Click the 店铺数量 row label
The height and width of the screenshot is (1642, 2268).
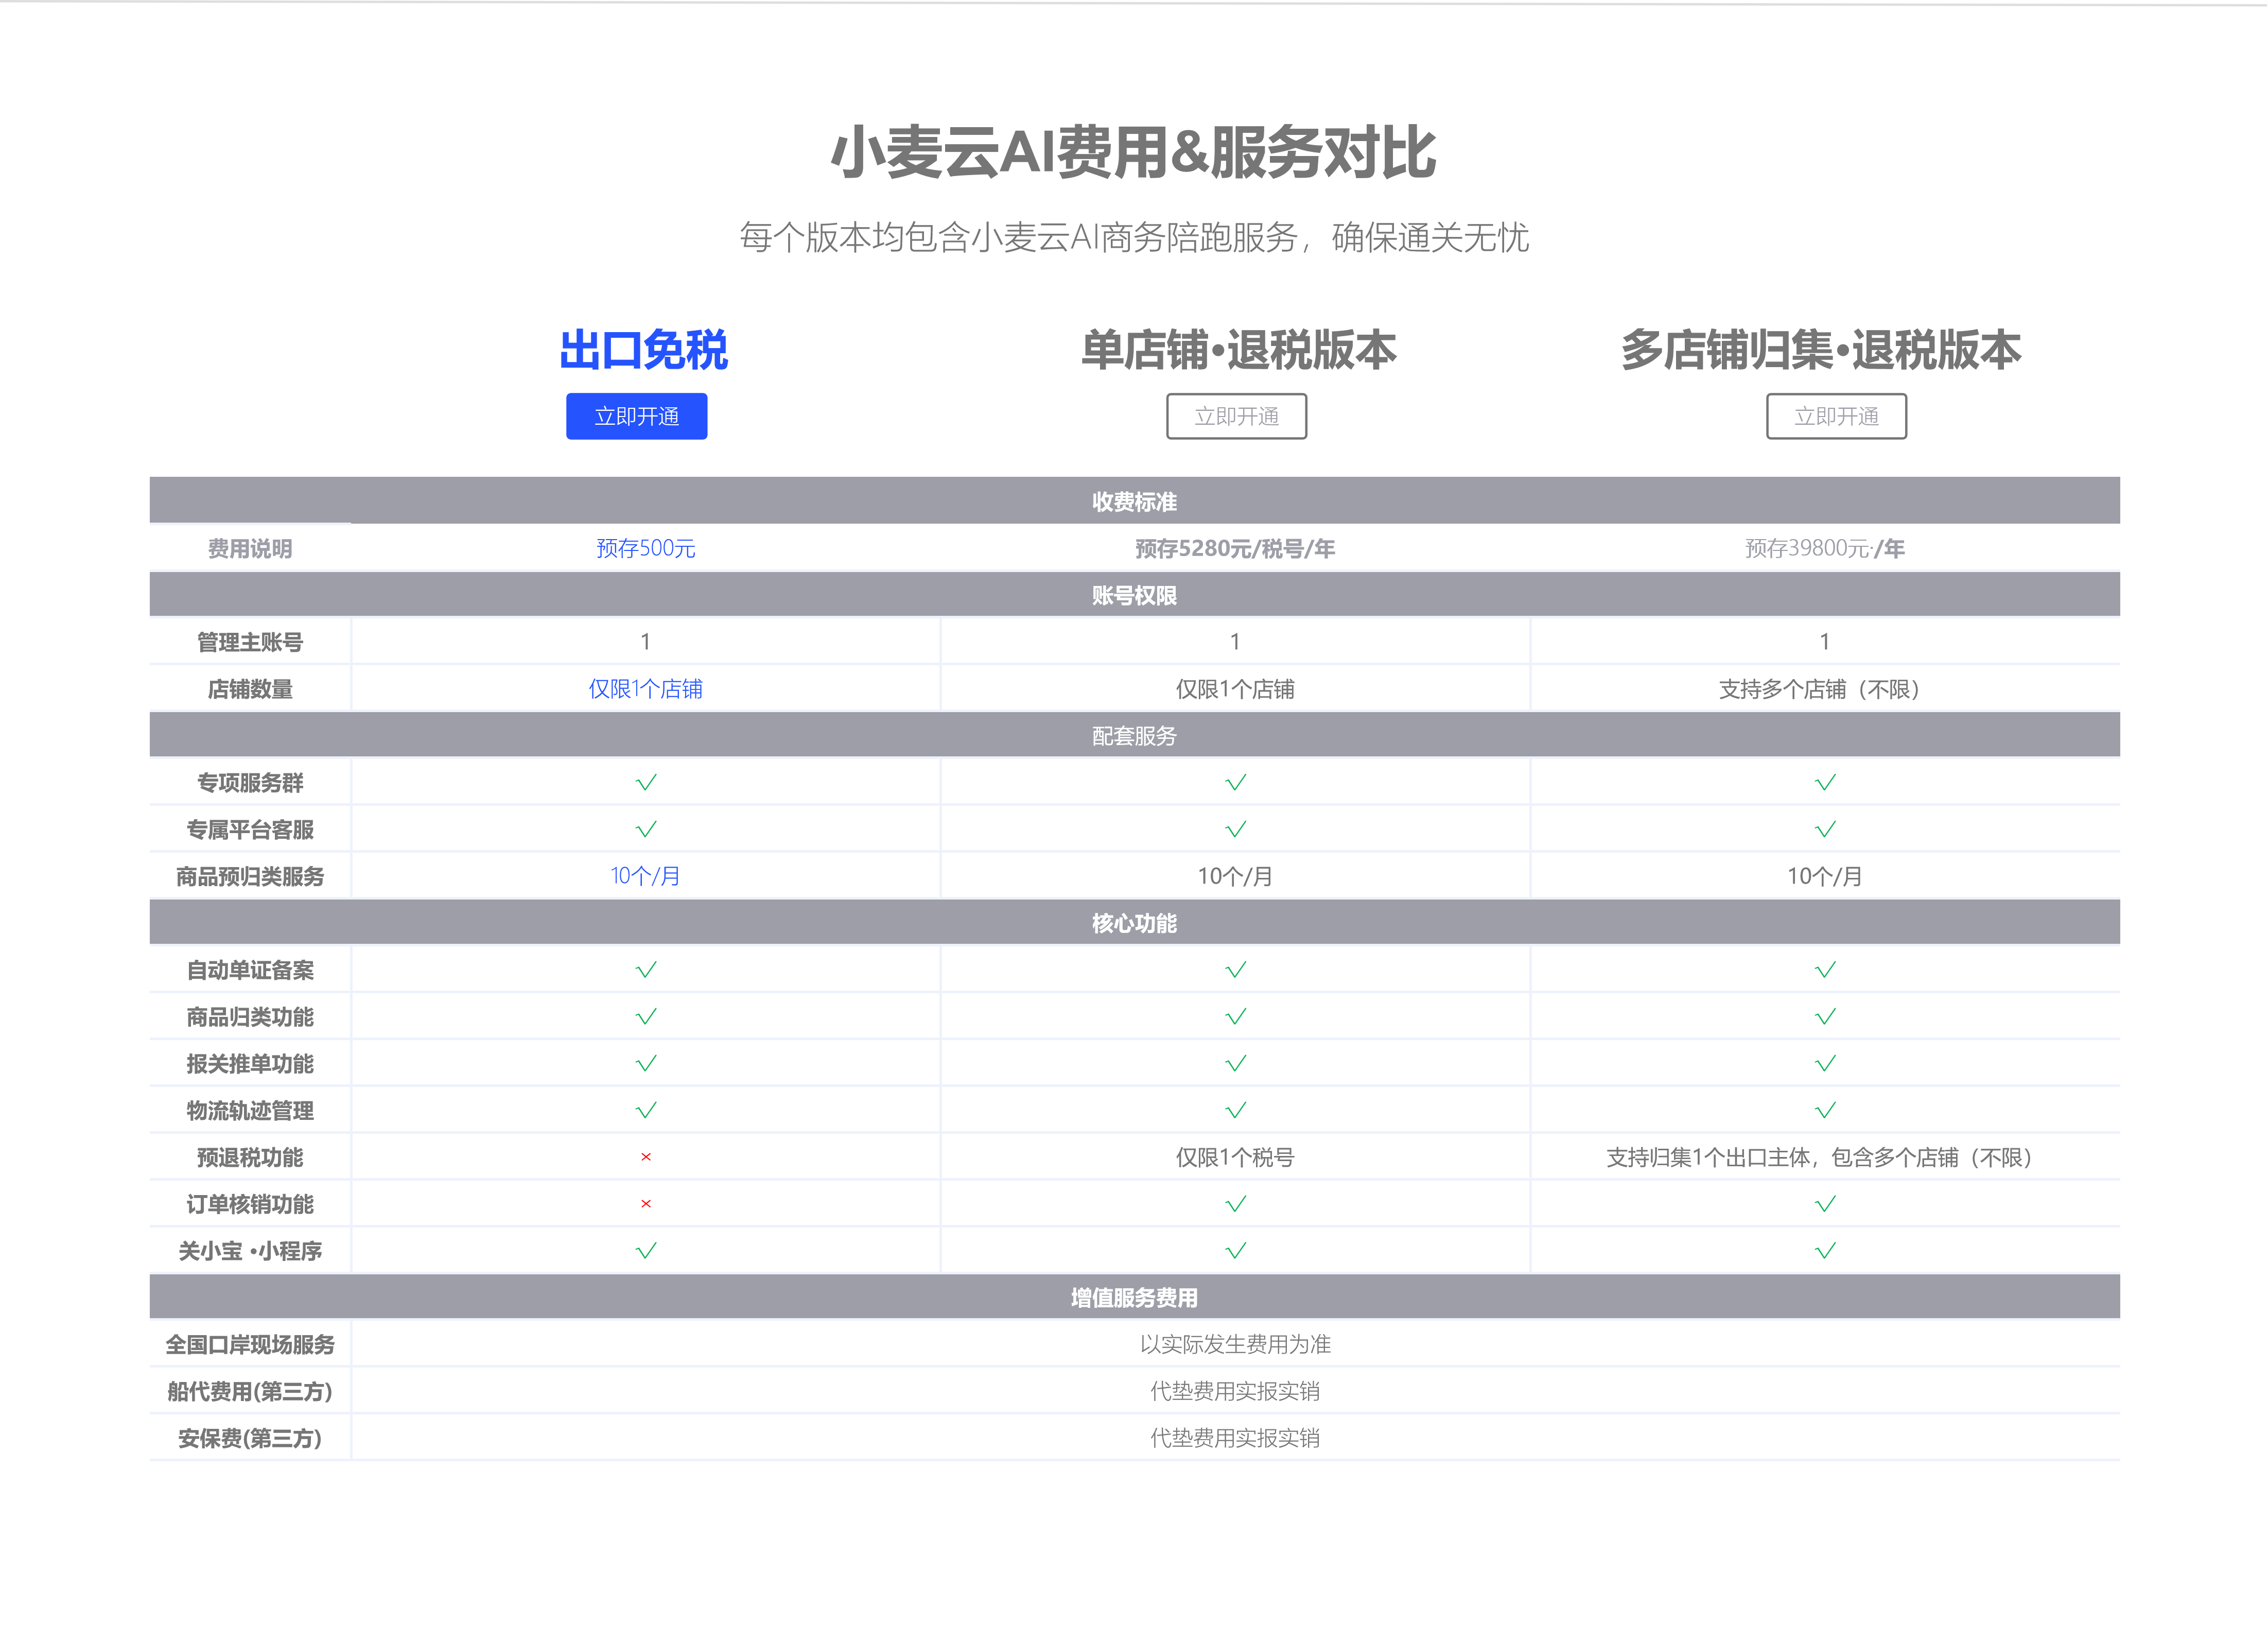point(250,689)
